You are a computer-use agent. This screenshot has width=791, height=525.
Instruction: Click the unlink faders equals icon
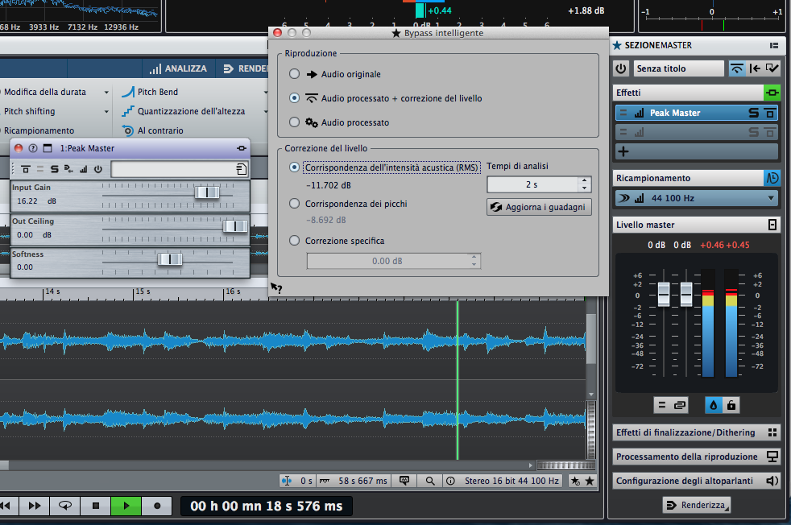point(662,405)
